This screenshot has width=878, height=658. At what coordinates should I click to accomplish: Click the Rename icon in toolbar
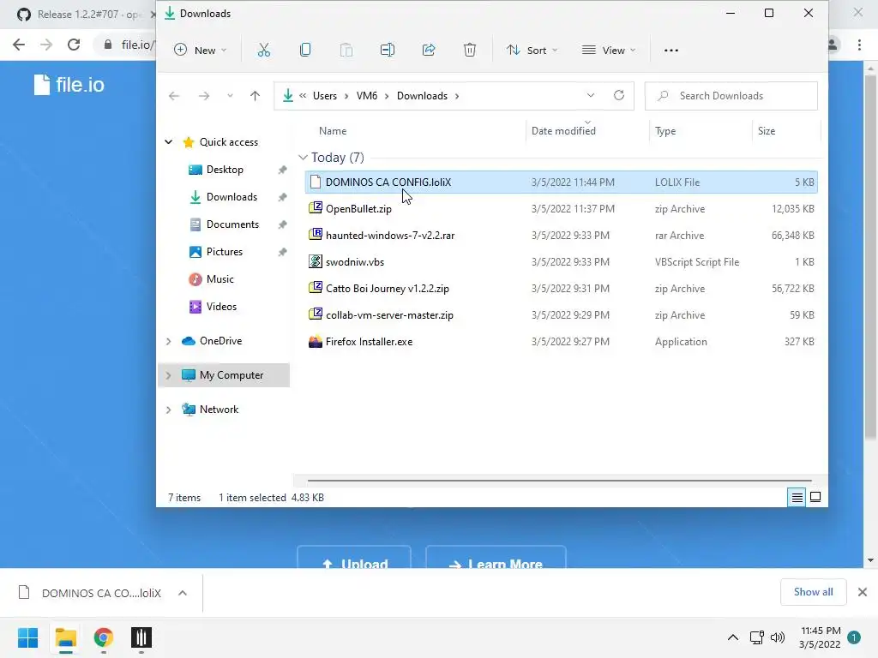[388, 51]
